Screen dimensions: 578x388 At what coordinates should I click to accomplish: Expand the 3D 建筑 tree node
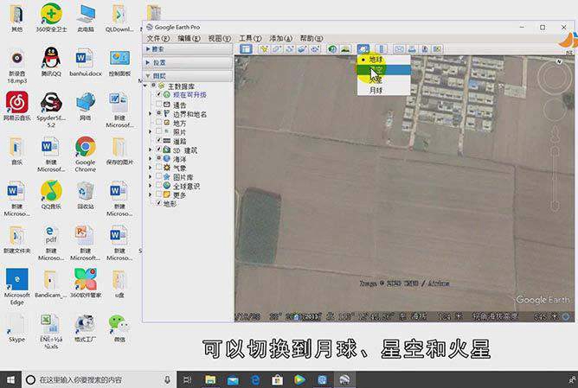(150, 149)
